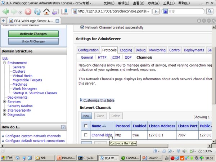Open the jCOM protocols subtab
Image resolution: width=216 pixels, height=162 pixels.
pos(116,57)
